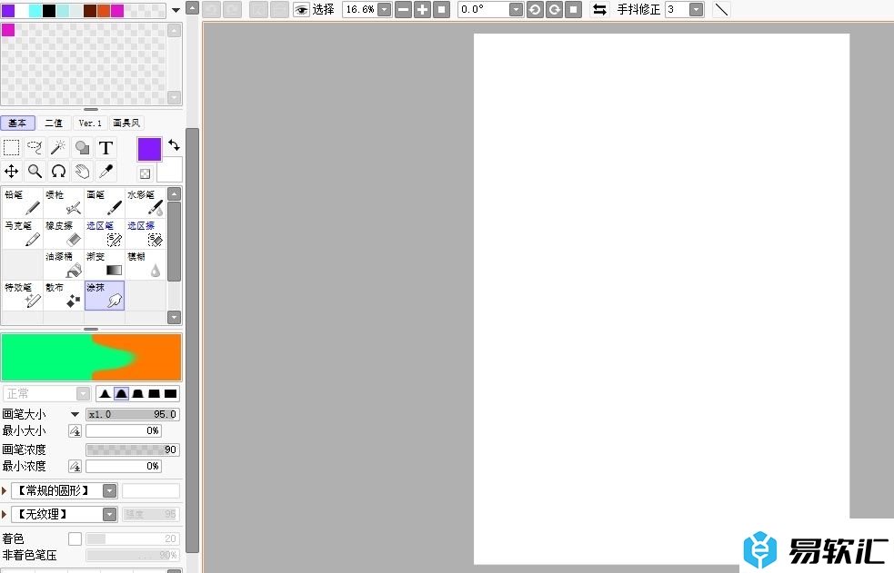This screenshot has width=894, height=573.
Task: Click the white background color swatch
Action: [x=170, y=171]
